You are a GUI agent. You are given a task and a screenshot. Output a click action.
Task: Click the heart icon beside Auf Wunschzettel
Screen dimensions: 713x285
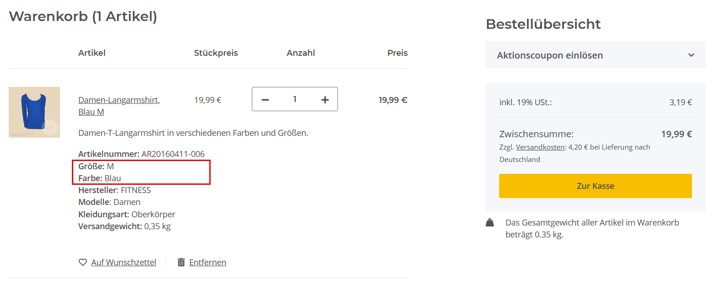[x=83, y=262]
